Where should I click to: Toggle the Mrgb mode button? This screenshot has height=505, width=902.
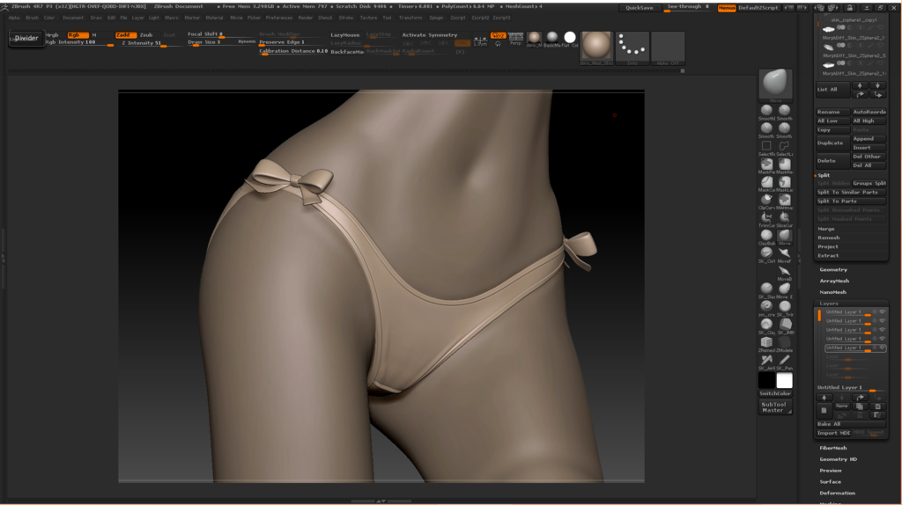(52, 35)
